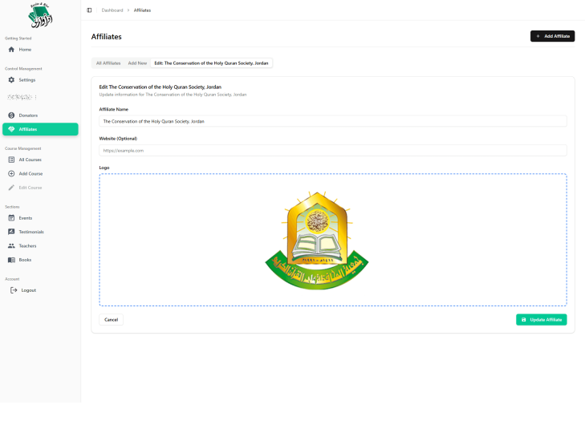Toggle the sidebar panel icon
The width and height of the screenshot is (585, 433).
click(89, 10)
